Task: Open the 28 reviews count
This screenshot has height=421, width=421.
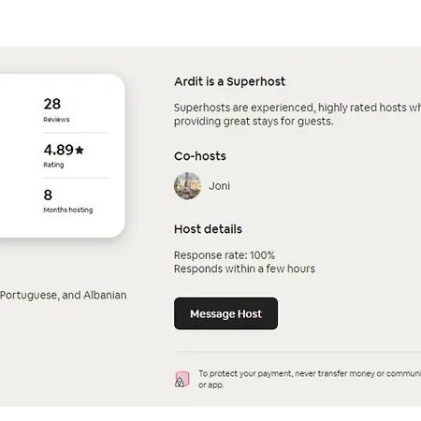Action: tap(52, 104)
